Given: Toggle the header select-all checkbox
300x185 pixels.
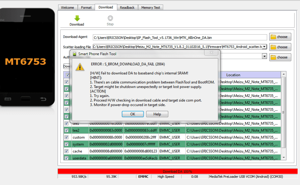Looking at the screenshot, I should pyautogui.click(x=67, y=75).
